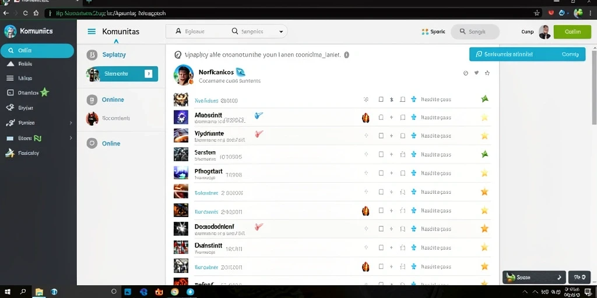
Task: Expand the Ramios sidebar item chevron
Action: [x=71, y=123]
